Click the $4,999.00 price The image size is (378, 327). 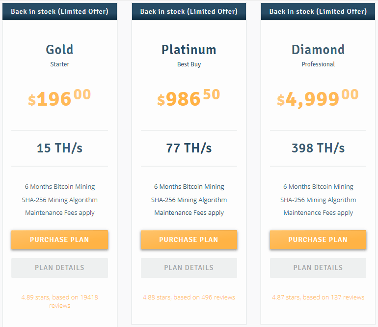pyautogui.click(x=318, y=98)
